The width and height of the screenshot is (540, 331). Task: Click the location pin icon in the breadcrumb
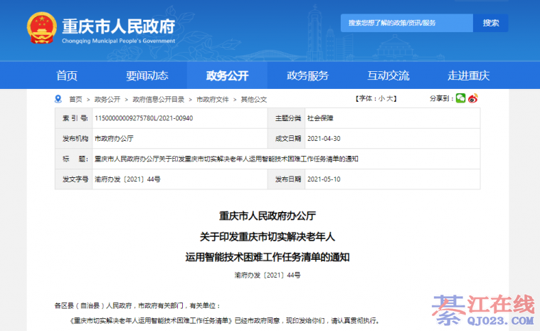coord(59,99)
